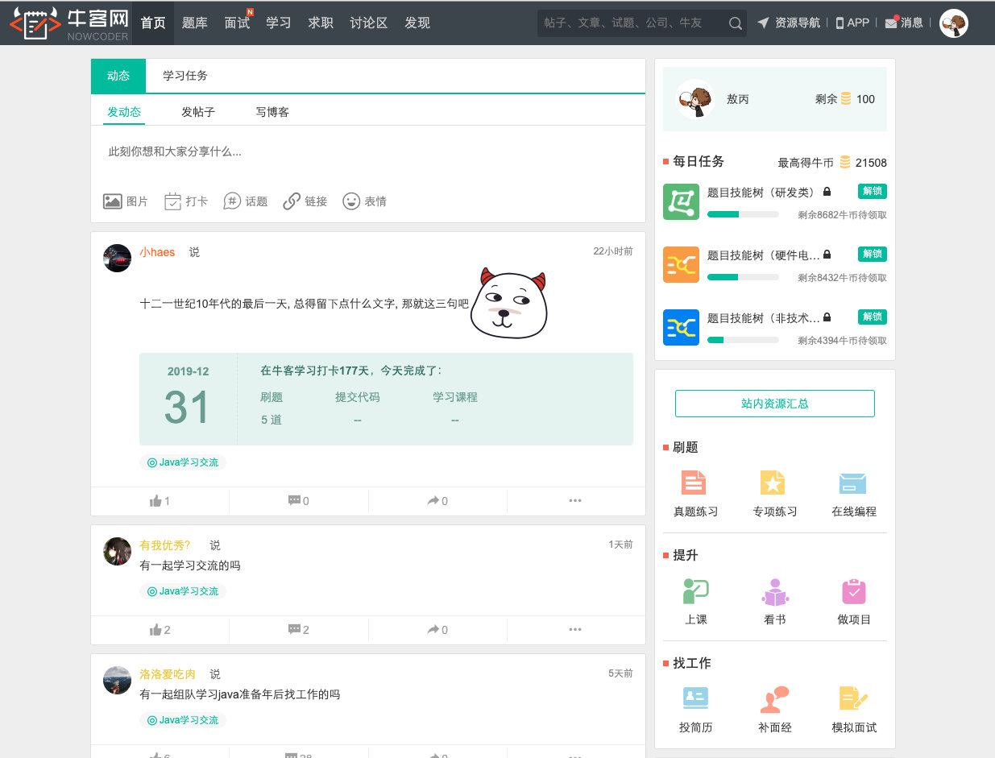The image size is (995, 758).
Task: Open 投简历 resume icon
Action: click(x=695, y=698)
